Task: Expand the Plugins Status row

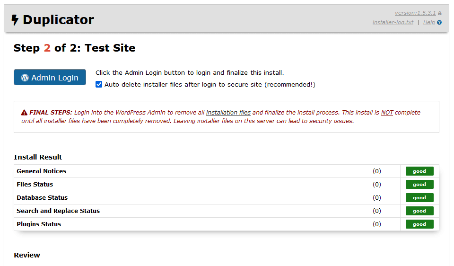Action: (x=227, y=224)
